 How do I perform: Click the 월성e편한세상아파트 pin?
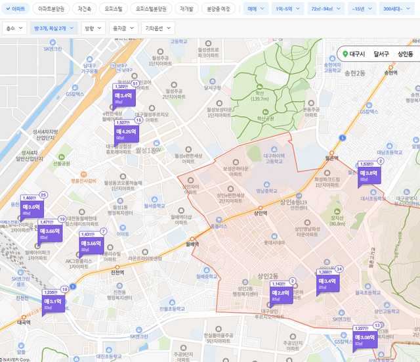(x=188, y=149)
